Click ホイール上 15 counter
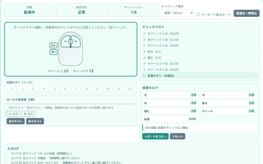The image size is (263, 164). pos(58,71)
